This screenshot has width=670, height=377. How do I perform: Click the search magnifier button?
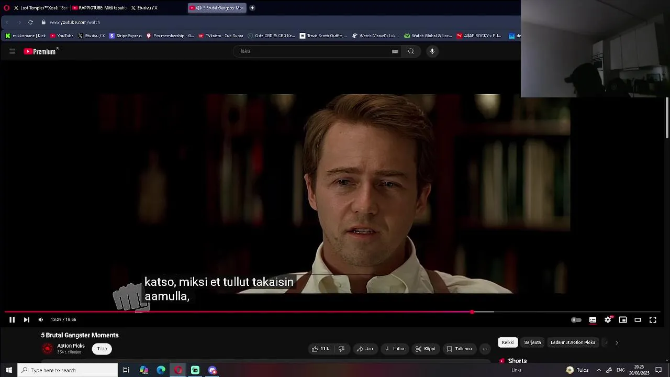point(411,51)
